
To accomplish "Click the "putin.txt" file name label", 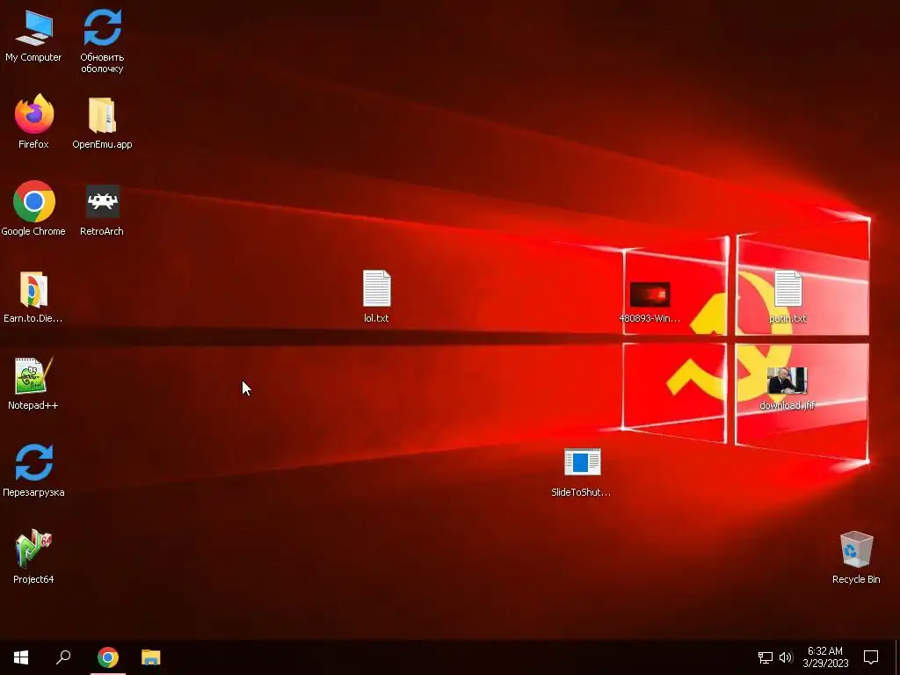I will (x=787, y=318).
